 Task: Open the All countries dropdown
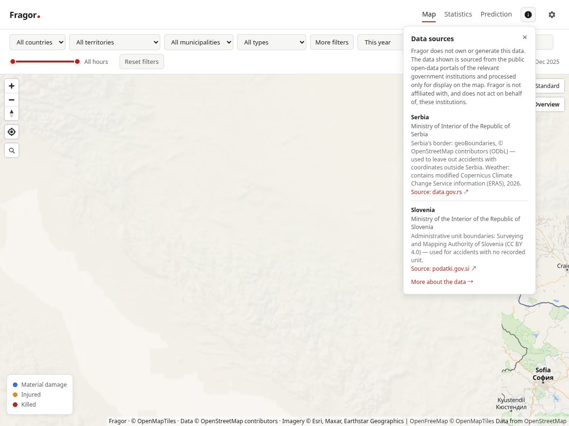click(37, 42)
